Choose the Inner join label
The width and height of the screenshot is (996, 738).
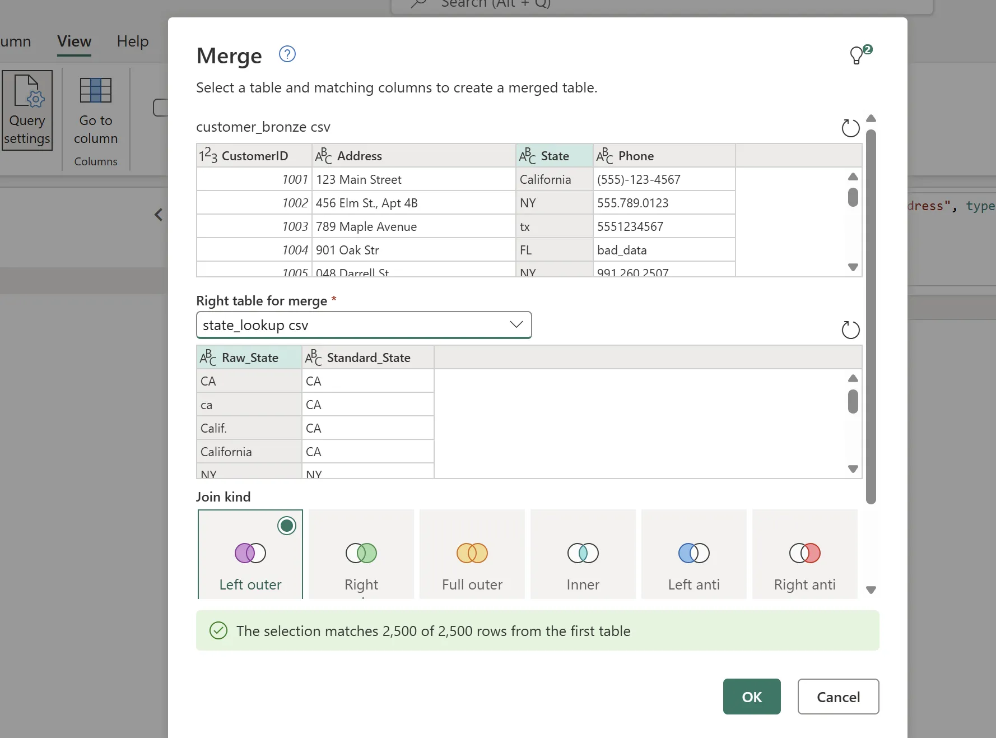coord(583,584)
